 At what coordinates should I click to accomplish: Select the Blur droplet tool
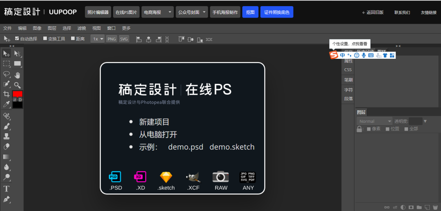point(7,167)
